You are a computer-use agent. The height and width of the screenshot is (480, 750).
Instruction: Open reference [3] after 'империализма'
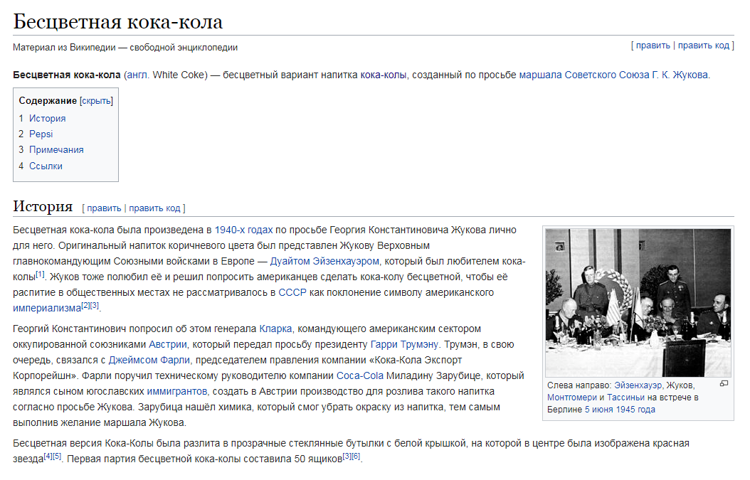[94, 306]
